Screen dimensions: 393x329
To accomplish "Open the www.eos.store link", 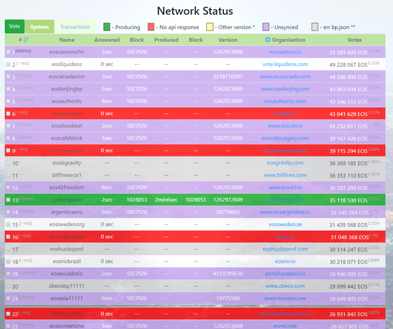I will pos(285,126).
